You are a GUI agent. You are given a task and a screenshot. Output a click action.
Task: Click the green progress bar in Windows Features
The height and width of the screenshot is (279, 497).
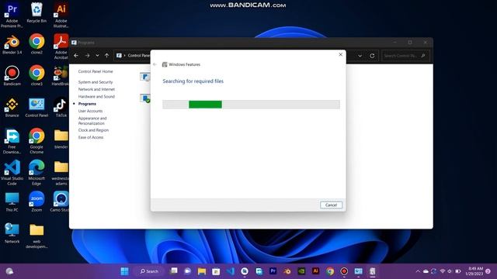point(205,105)
